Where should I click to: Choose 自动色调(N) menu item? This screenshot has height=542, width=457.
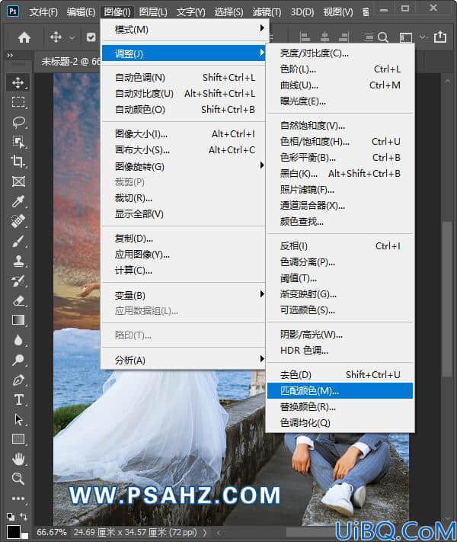click(x=185, y=78)
